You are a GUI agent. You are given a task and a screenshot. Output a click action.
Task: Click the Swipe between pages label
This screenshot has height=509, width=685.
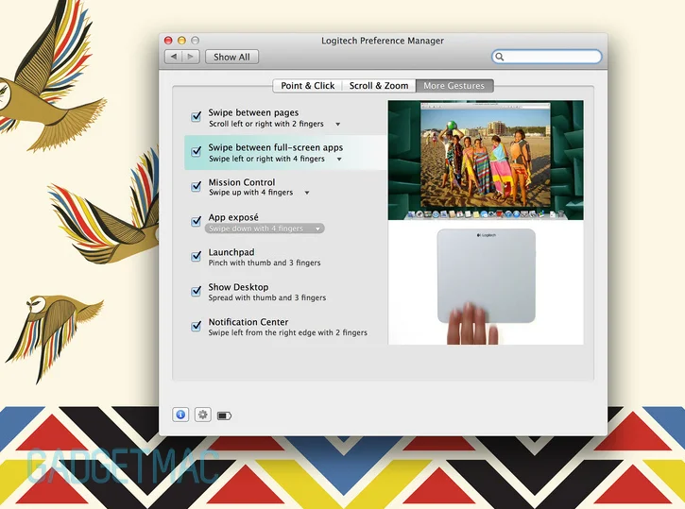[x=253, y=112]
